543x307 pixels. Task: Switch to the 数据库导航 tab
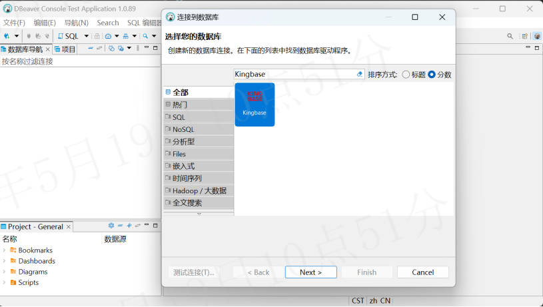[25, 49]
